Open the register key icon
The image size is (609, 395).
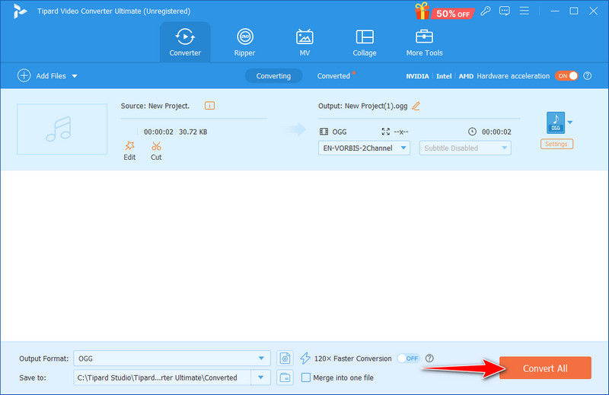coord(485,11)
